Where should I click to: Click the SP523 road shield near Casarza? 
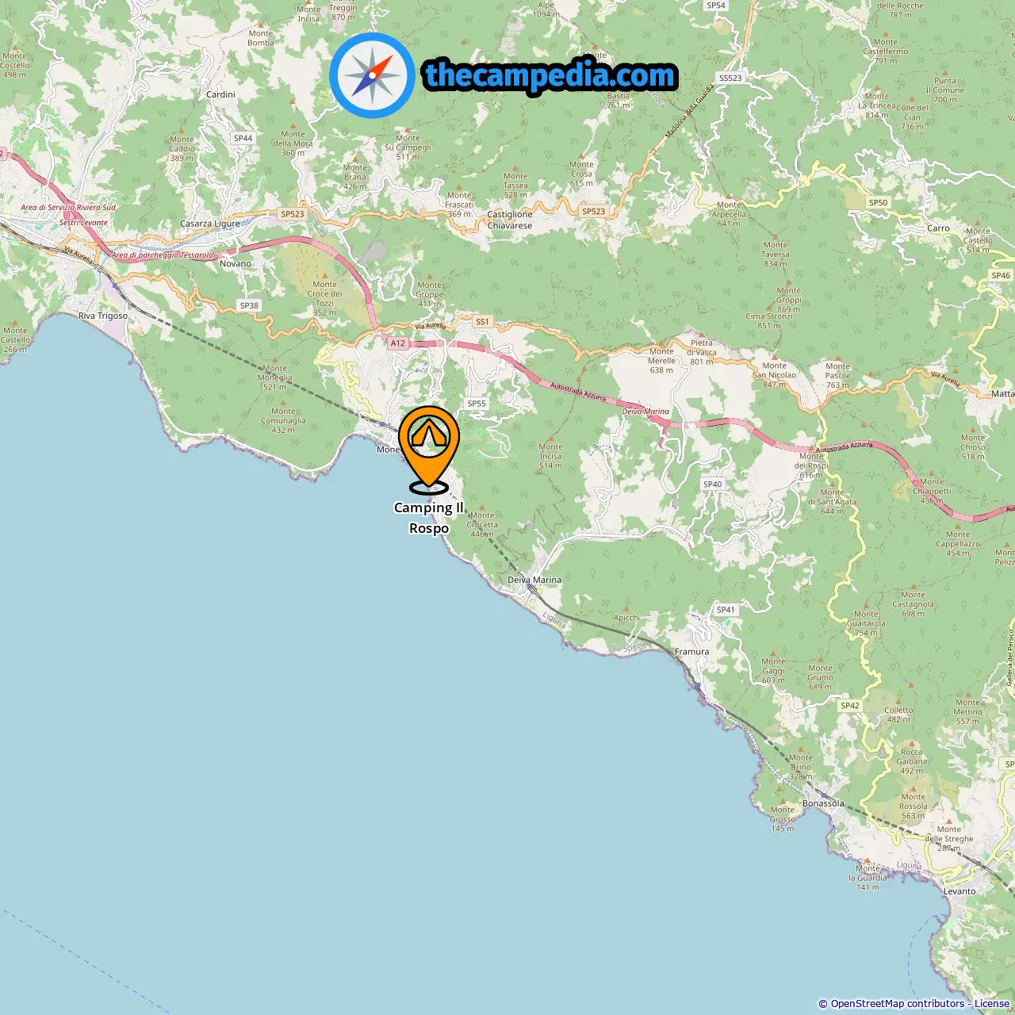[293, 214]
